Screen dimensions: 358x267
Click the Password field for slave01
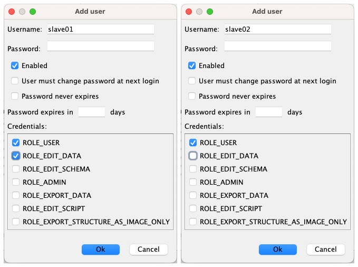[x=100, y=46]
